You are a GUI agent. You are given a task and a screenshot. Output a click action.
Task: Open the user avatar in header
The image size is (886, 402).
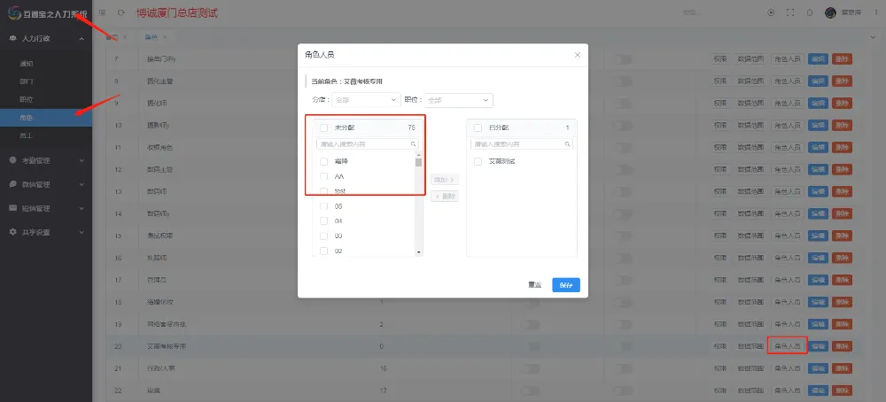click(x=830, y=12)
